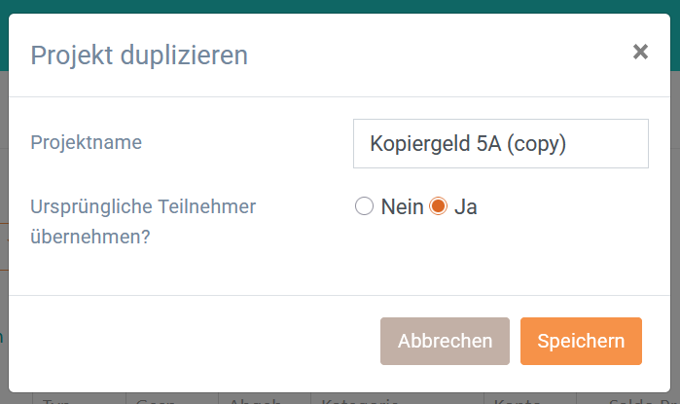
Task: Click the Abbrechen button
Action: click(445, 341)
